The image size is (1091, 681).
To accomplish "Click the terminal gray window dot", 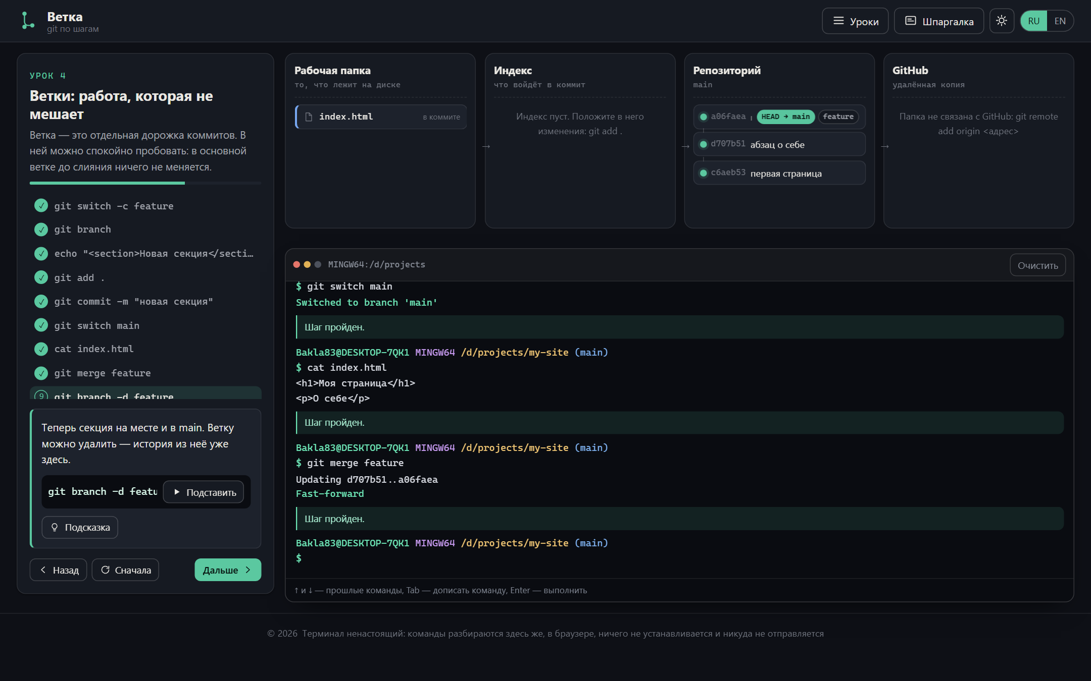I will tap(318, 264).
